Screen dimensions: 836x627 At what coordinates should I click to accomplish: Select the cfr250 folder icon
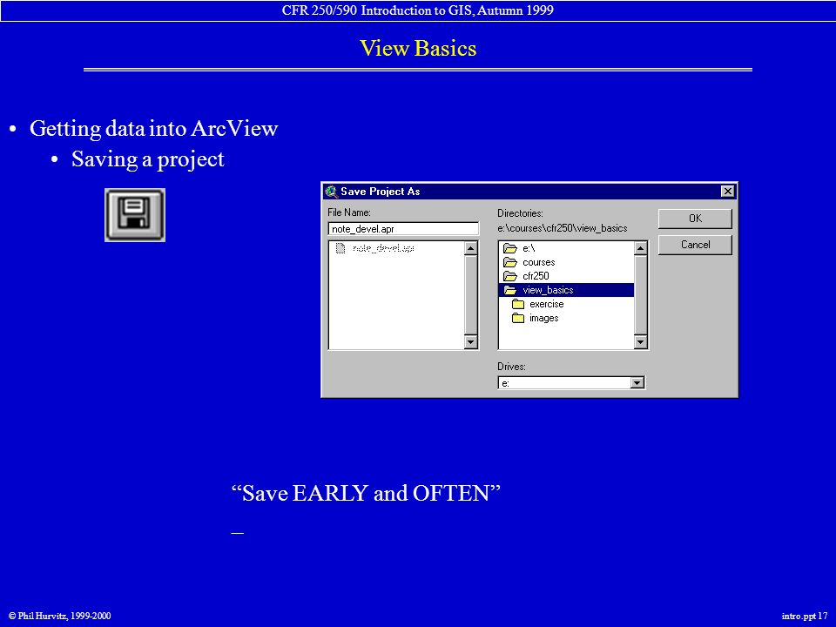click(510, 276)
